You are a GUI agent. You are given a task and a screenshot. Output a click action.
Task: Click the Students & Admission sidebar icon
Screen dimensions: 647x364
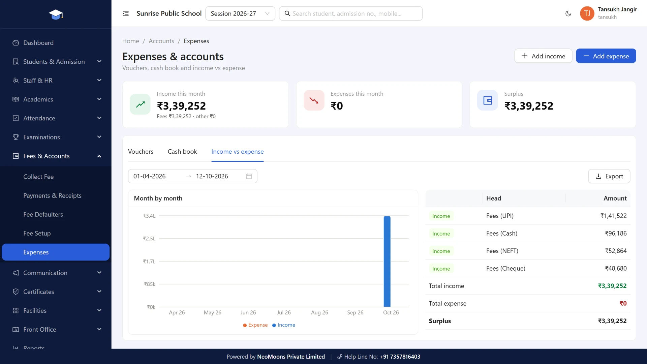pyautogui.click(x=16, y=62)
